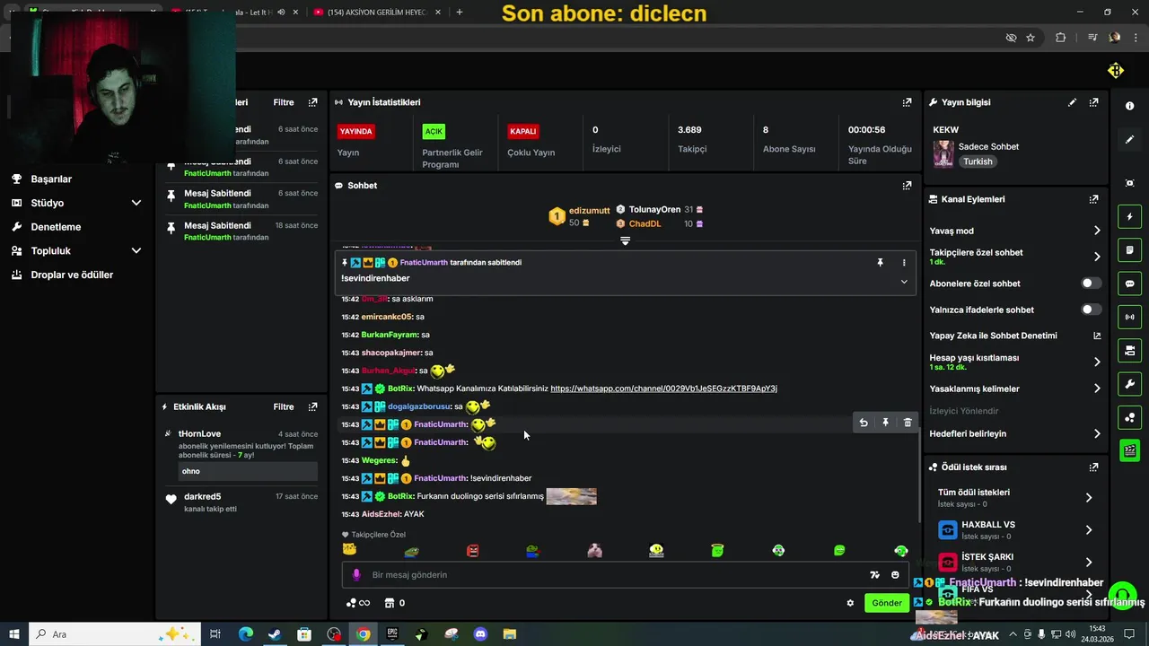Click the wrench quick action icon

pos(1129,384)
